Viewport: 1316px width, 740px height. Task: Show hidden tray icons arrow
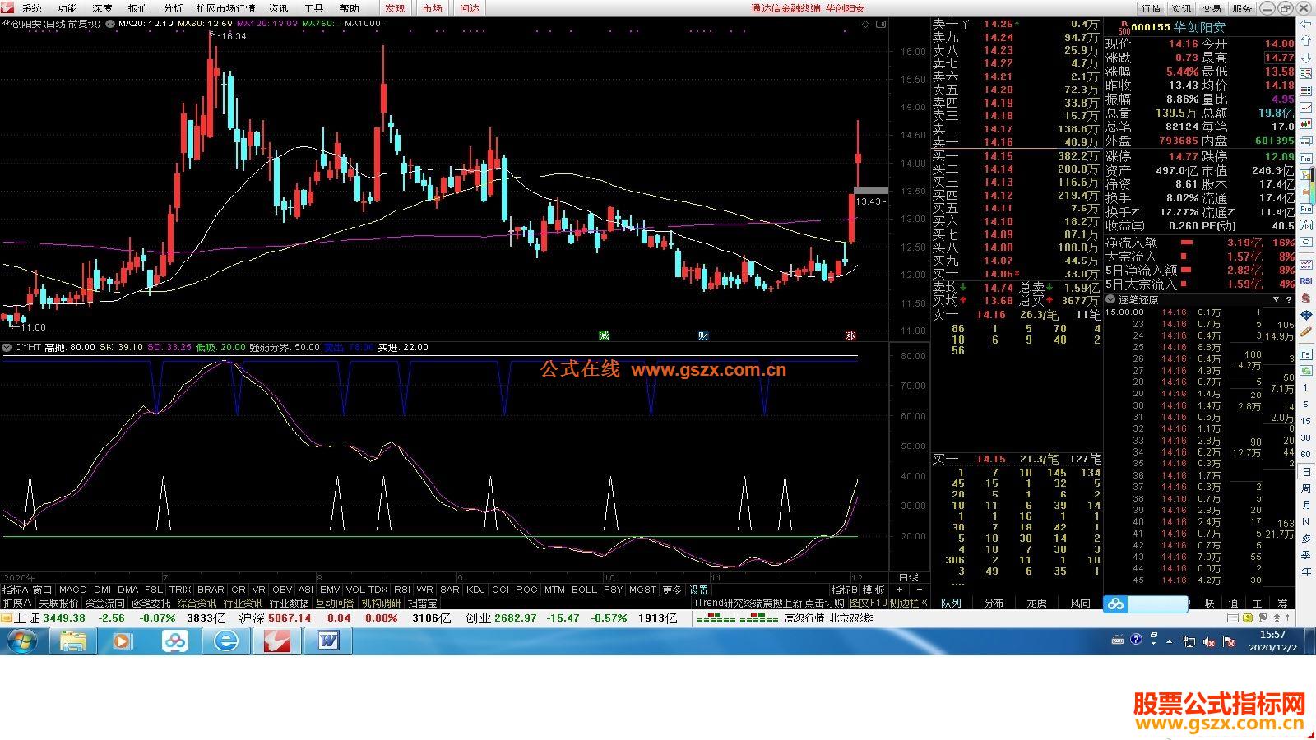click(x=1169, y=641)
